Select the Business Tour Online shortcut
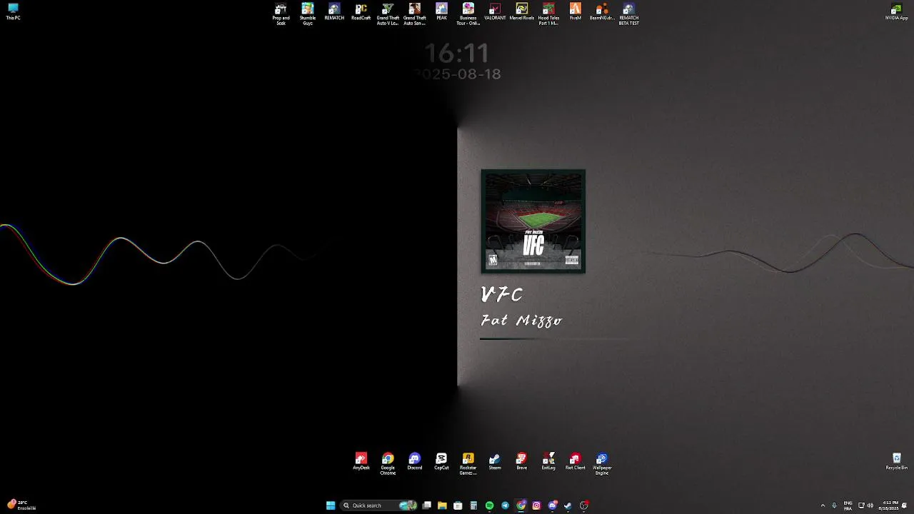Screen dimensions: 914x514 tap(468, 14)
